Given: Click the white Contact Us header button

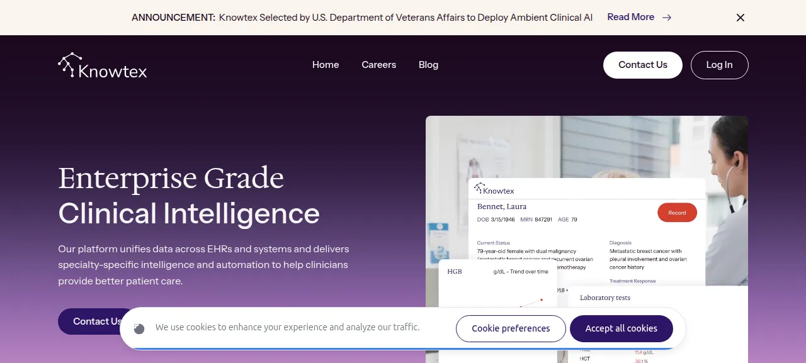Looking at the screenshot, I should coord(643,65).
